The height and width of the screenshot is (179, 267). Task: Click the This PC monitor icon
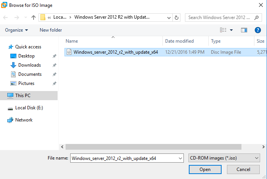[x=10, y=96]
